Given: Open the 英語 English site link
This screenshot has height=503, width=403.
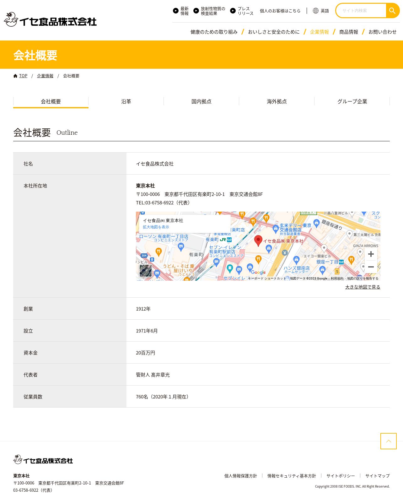Looking at the screenshot, I should pyautogui.click(x=325, y=11).
